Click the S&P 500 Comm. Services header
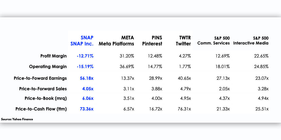Viewport: 281px width, 140px height. [213, 41]
